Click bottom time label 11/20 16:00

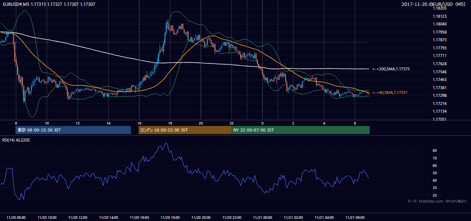[139, 218]
